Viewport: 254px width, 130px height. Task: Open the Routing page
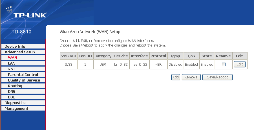tap(15, 86)
